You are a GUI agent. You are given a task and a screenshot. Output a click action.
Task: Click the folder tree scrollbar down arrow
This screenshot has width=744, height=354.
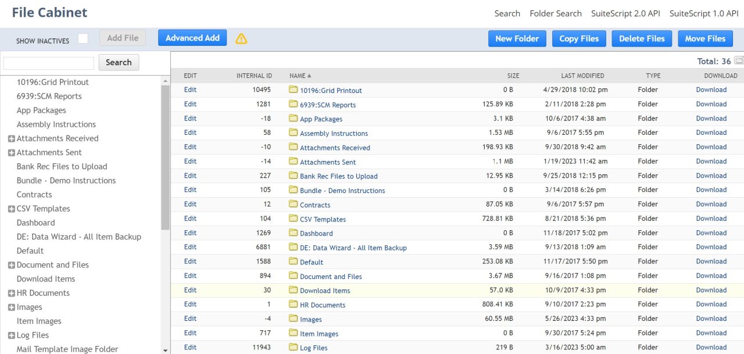166,350
